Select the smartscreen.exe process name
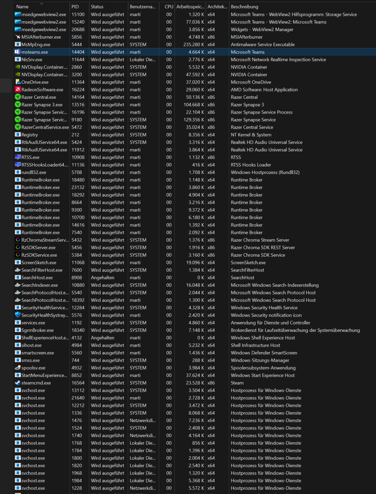376x494 pixels. 38,353
